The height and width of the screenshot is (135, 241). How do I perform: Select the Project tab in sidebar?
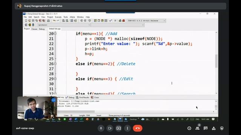[x=27, y=29]
